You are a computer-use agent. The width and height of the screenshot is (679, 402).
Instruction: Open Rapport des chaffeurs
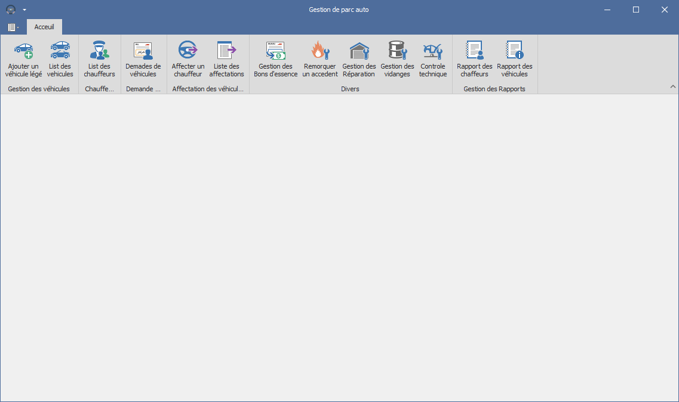(x=475, y=59)
